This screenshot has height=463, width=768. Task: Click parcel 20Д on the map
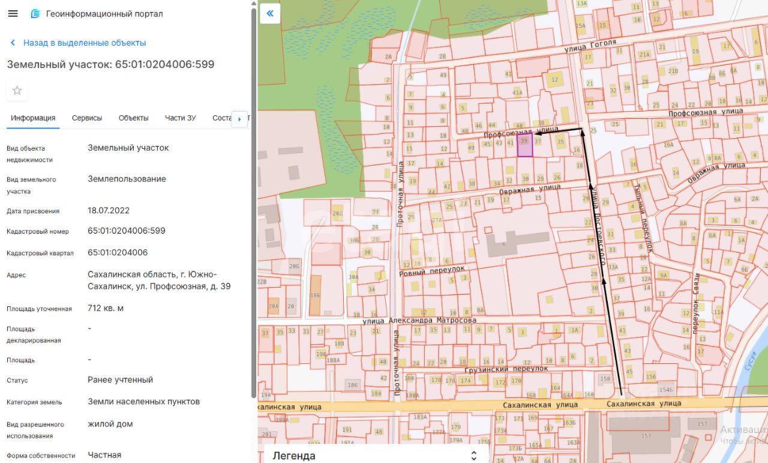(337, 213)
